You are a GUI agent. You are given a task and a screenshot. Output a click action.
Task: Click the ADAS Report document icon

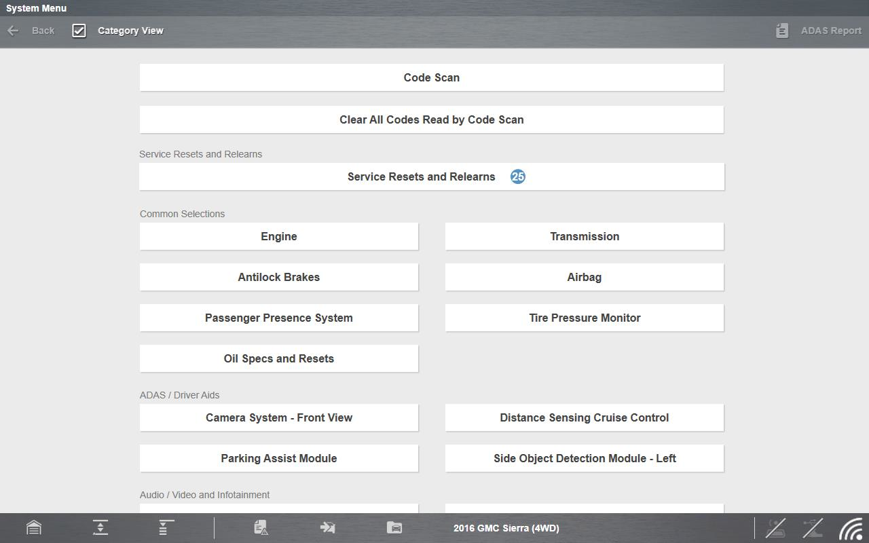[x=782, y=31]
